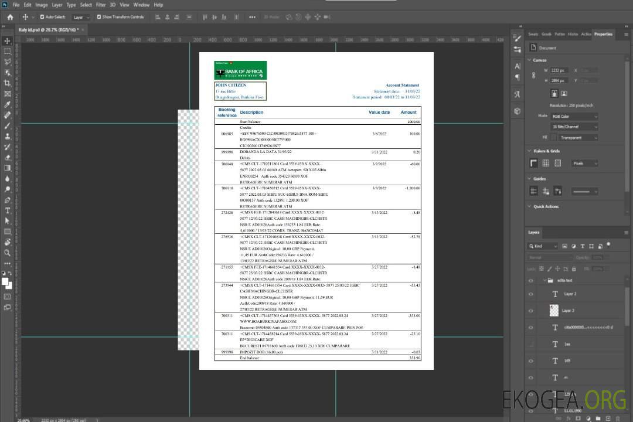Viewport: 633px width, 422px height.
Task: Select the Zoom tool in toolbar
Action: [8, 253]
